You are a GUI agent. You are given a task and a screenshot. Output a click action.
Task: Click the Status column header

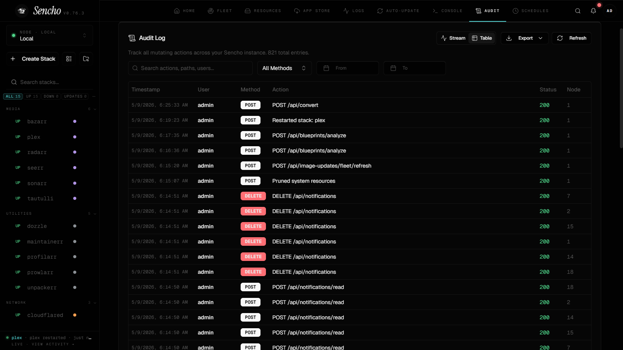pos(548,89)
